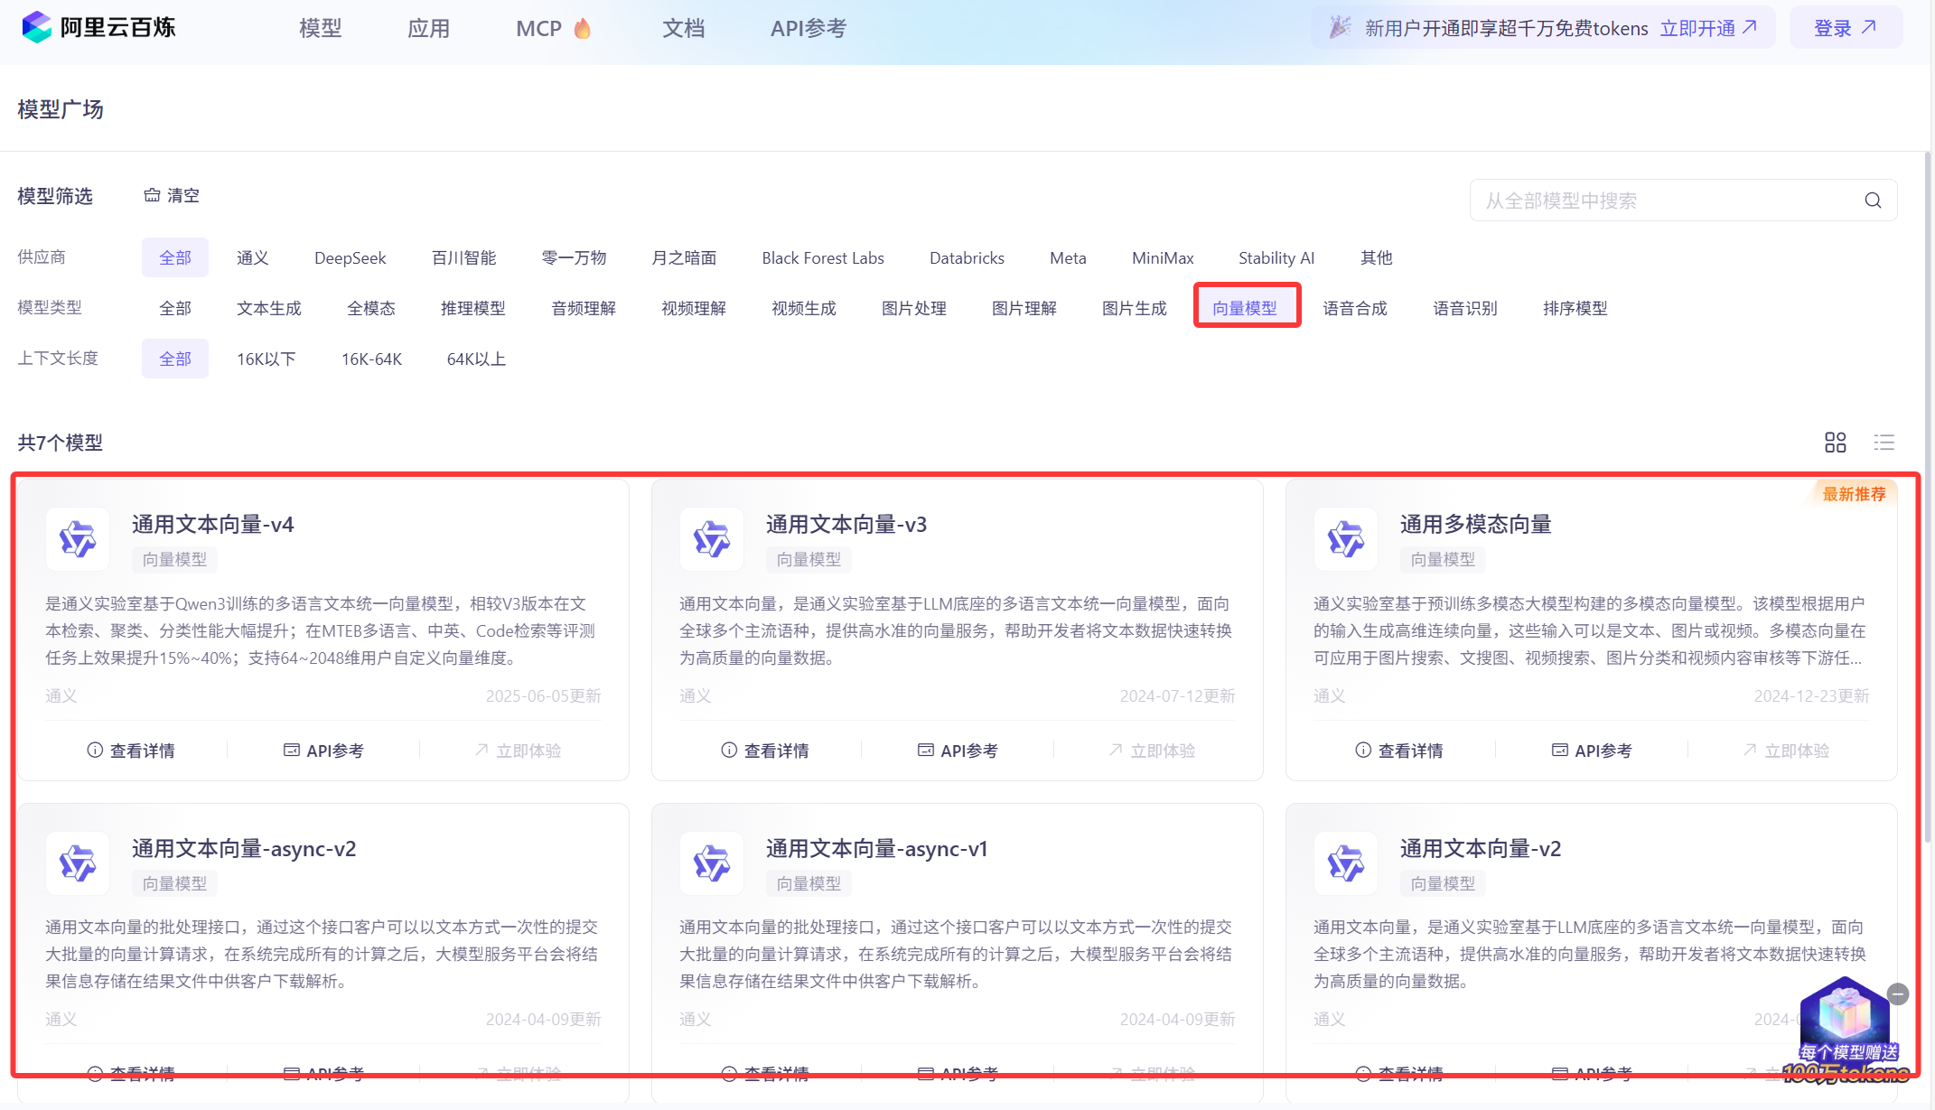Image resolution: width=1935 pixels, height=1110 pixels.
Task: Open the 模型 top navigation item
Action: pos(321,28)
